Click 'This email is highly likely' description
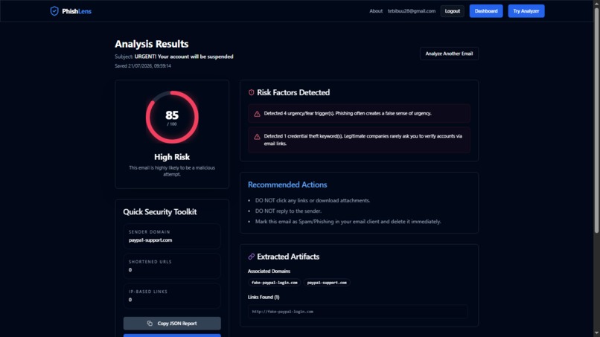Viewport: 600px width, 337px height. point(172,171)
